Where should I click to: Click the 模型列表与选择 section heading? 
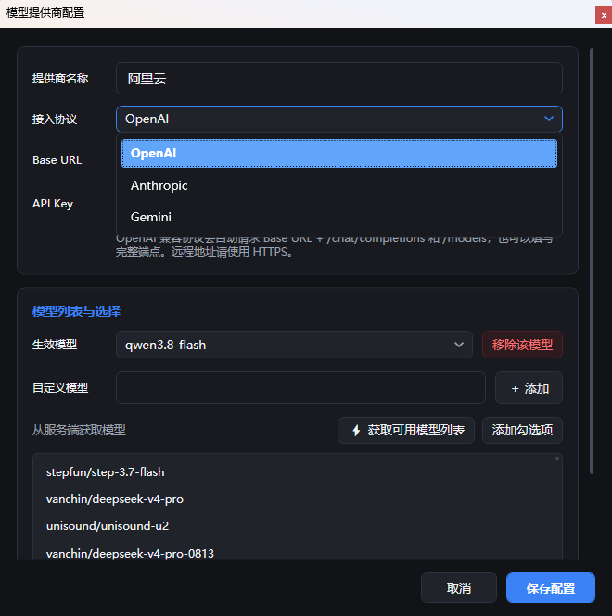coord(76,311)
